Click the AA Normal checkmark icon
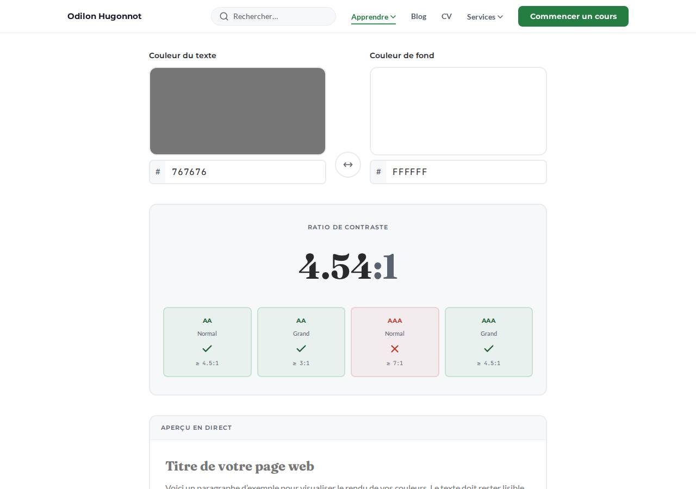The height and width of the screenshot is (489, 696). pyautogui.click(x=207, y=348)
